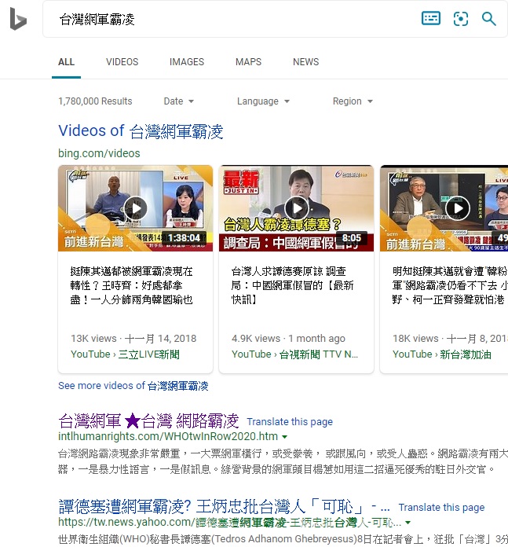Expand the Region filter dropdown
This screenshot has height=547, width=508.
(353, 101)
